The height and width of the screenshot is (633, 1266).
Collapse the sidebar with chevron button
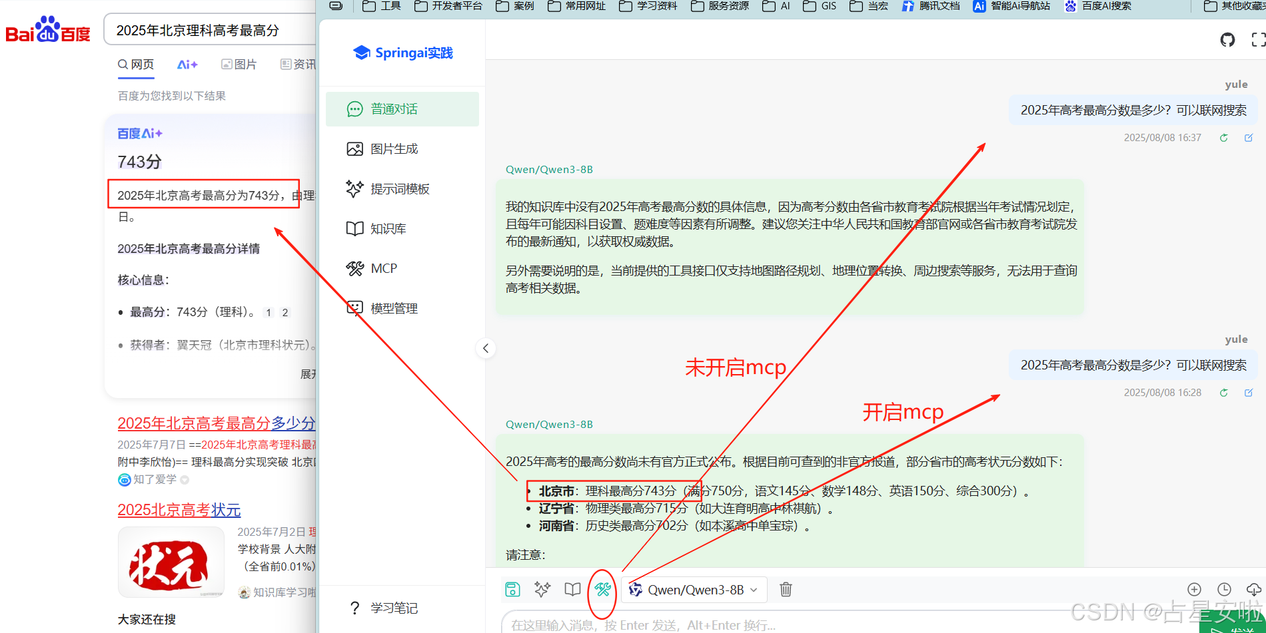pyautogui.click(x=486, y=348)
